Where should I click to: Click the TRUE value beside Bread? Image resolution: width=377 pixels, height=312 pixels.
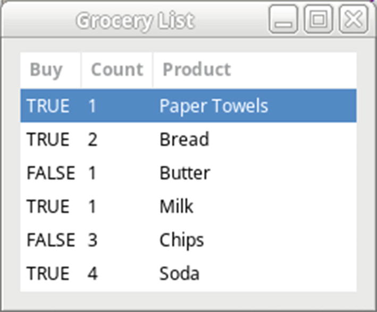pyautogui.click(x=48, y=140)
